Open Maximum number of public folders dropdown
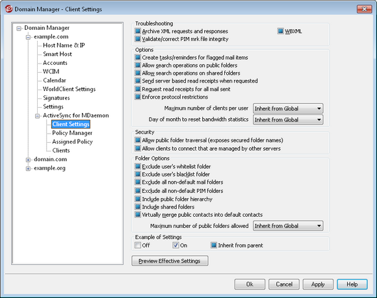Image resolution: width=377 pixels, height=298 pixels. (x=288, y=226)
